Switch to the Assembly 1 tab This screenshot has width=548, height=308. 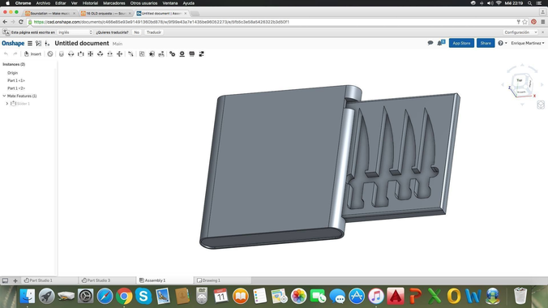click(152, 280)
